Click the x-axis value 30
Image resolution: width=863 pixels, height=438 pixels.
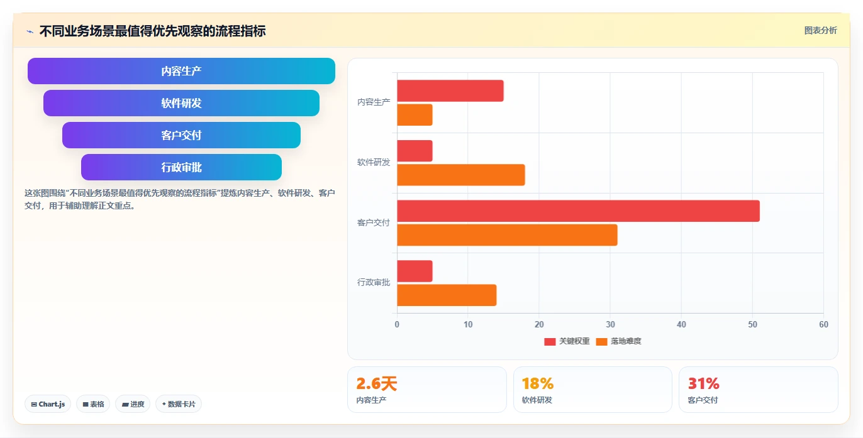pyautogui.click(x=610, y=324)
